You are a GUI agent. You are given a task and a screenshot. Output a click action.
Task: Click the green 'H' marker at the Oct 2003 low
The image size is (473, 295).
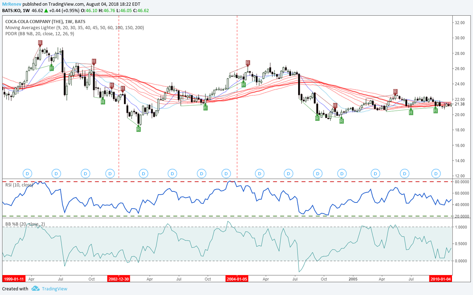tap(205, 107)
